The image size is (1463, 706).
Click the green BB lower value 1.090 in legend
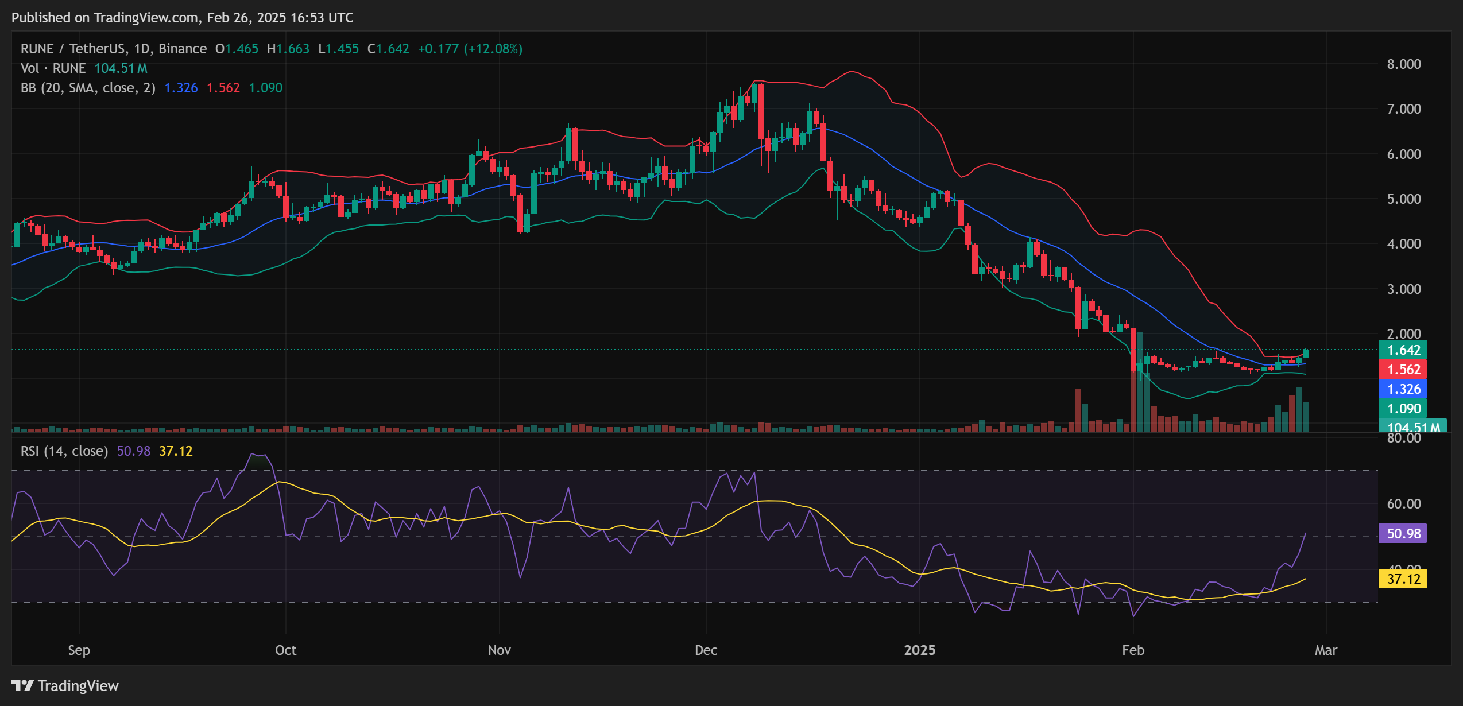pos(266,88)
